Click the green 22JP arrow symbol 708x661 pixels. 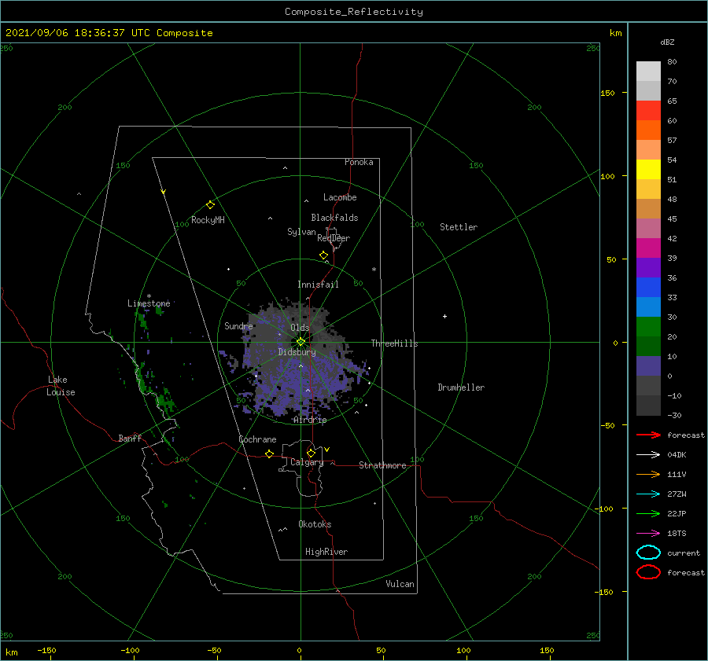coord(648,513)
